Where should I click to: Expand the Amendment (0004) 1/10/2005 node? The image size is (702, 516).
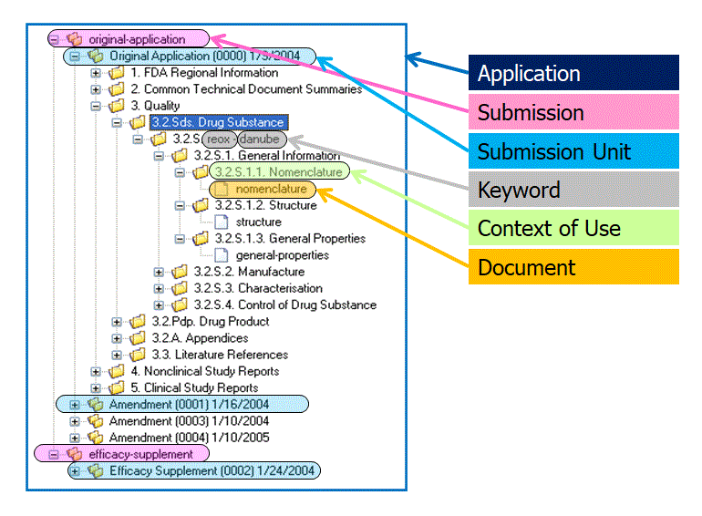point(75,438)
